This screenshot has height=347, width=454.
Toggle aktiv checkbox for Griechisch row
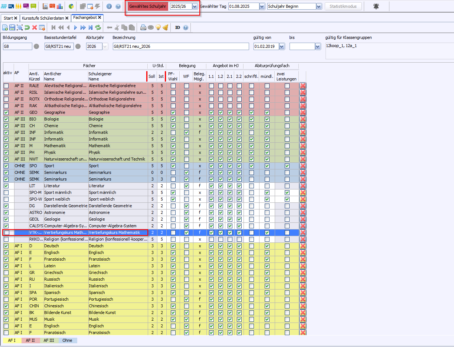[6, 272]
